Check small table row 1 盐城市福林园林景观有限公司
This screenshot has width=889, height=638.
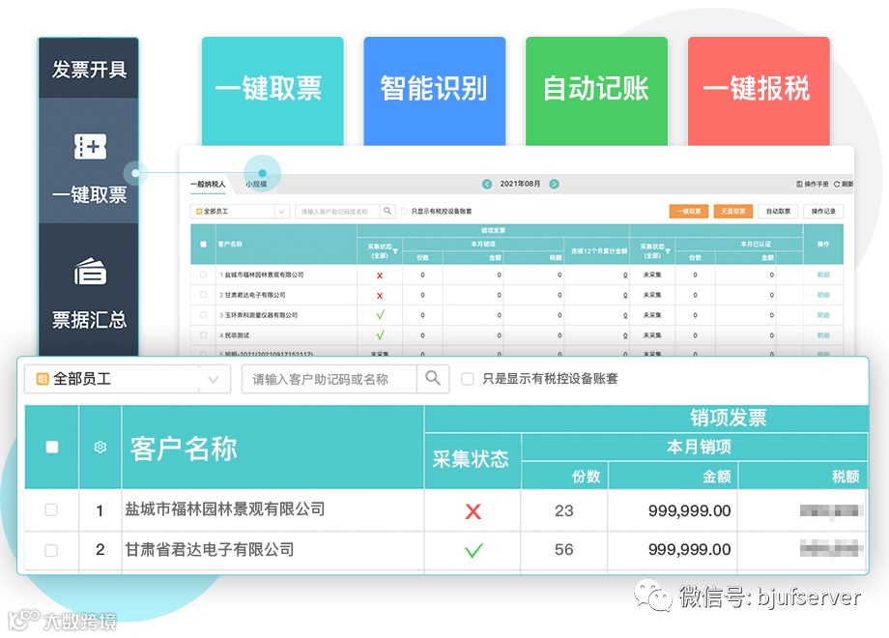coord(203,275)
